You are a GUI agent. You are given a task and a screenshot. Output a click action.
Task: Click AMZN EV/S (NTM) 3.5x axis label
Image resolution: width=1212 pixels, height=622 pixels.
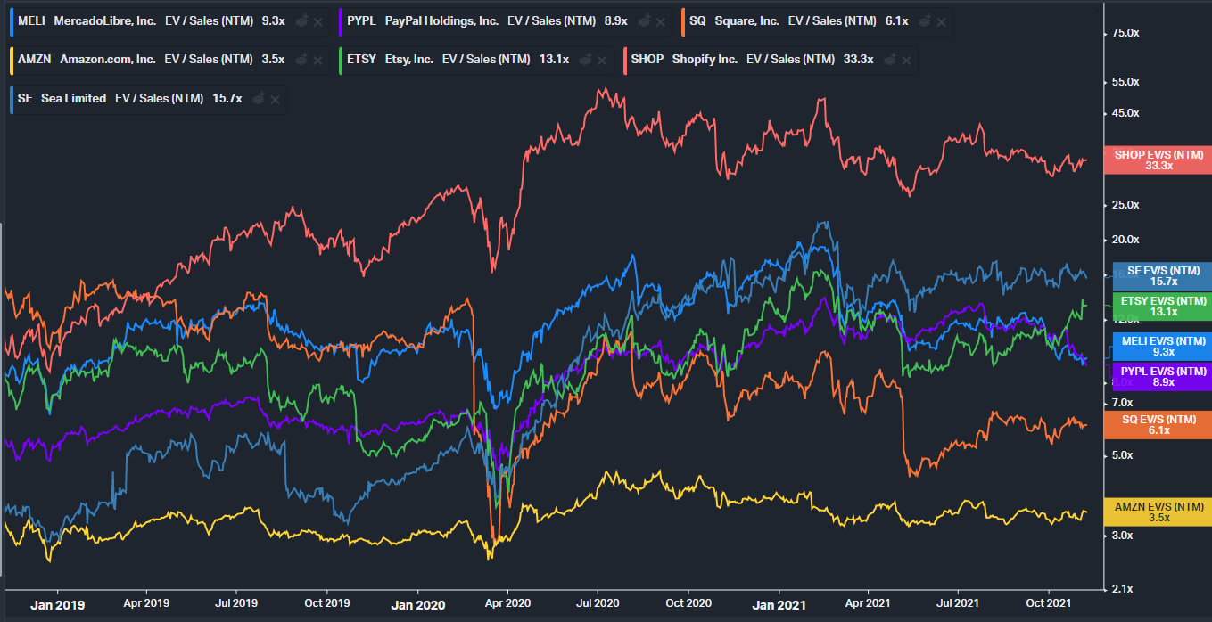point(1158,512)
